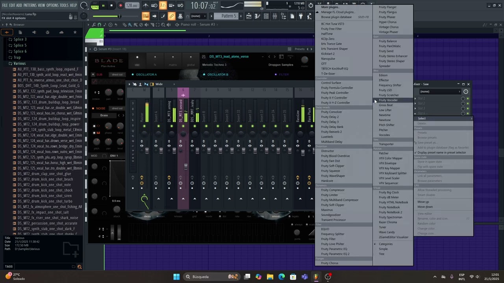This screenshot has height=283, width=504.
Task: Click the tempo 128.000 field
Action: click(132, 6)
